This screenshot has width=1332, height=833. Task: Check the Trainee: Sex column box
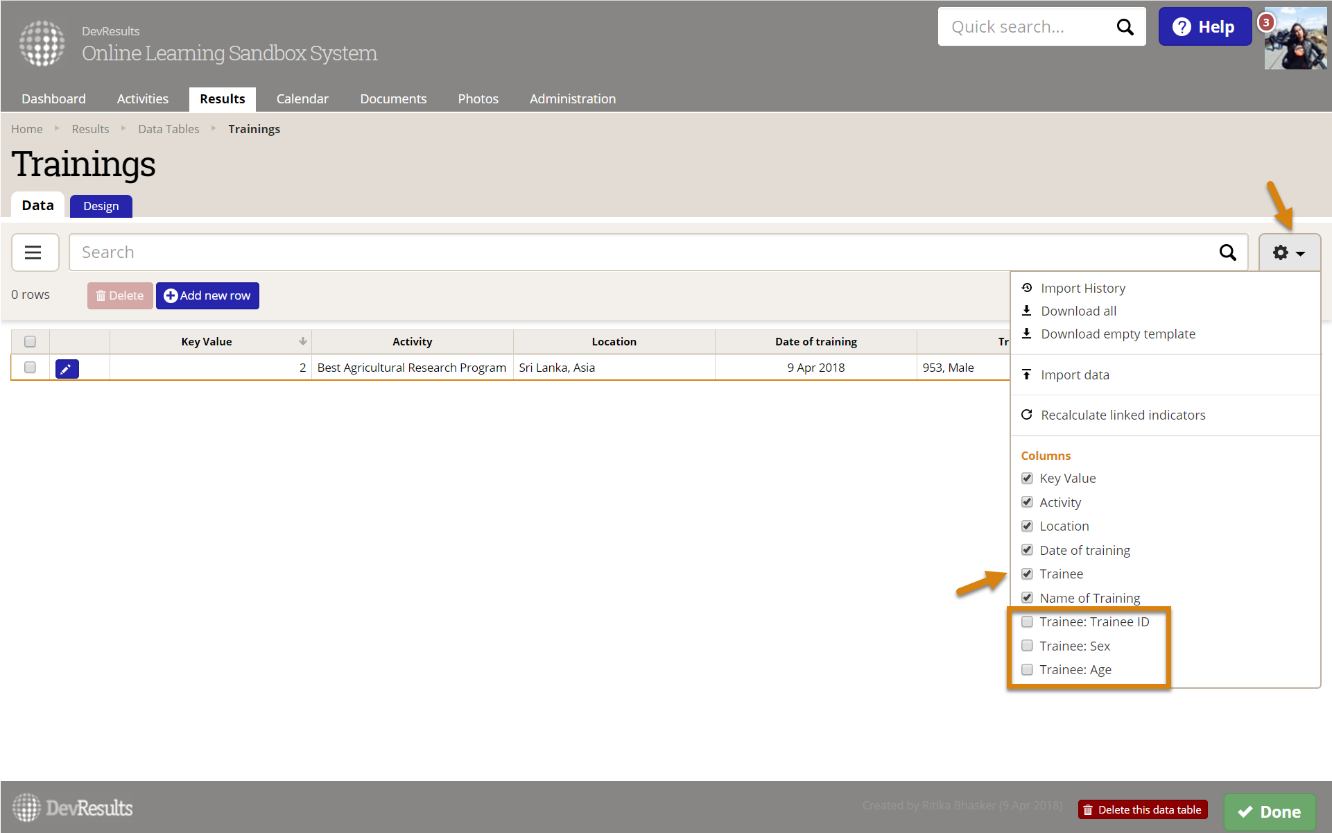tap(1027, 646)
